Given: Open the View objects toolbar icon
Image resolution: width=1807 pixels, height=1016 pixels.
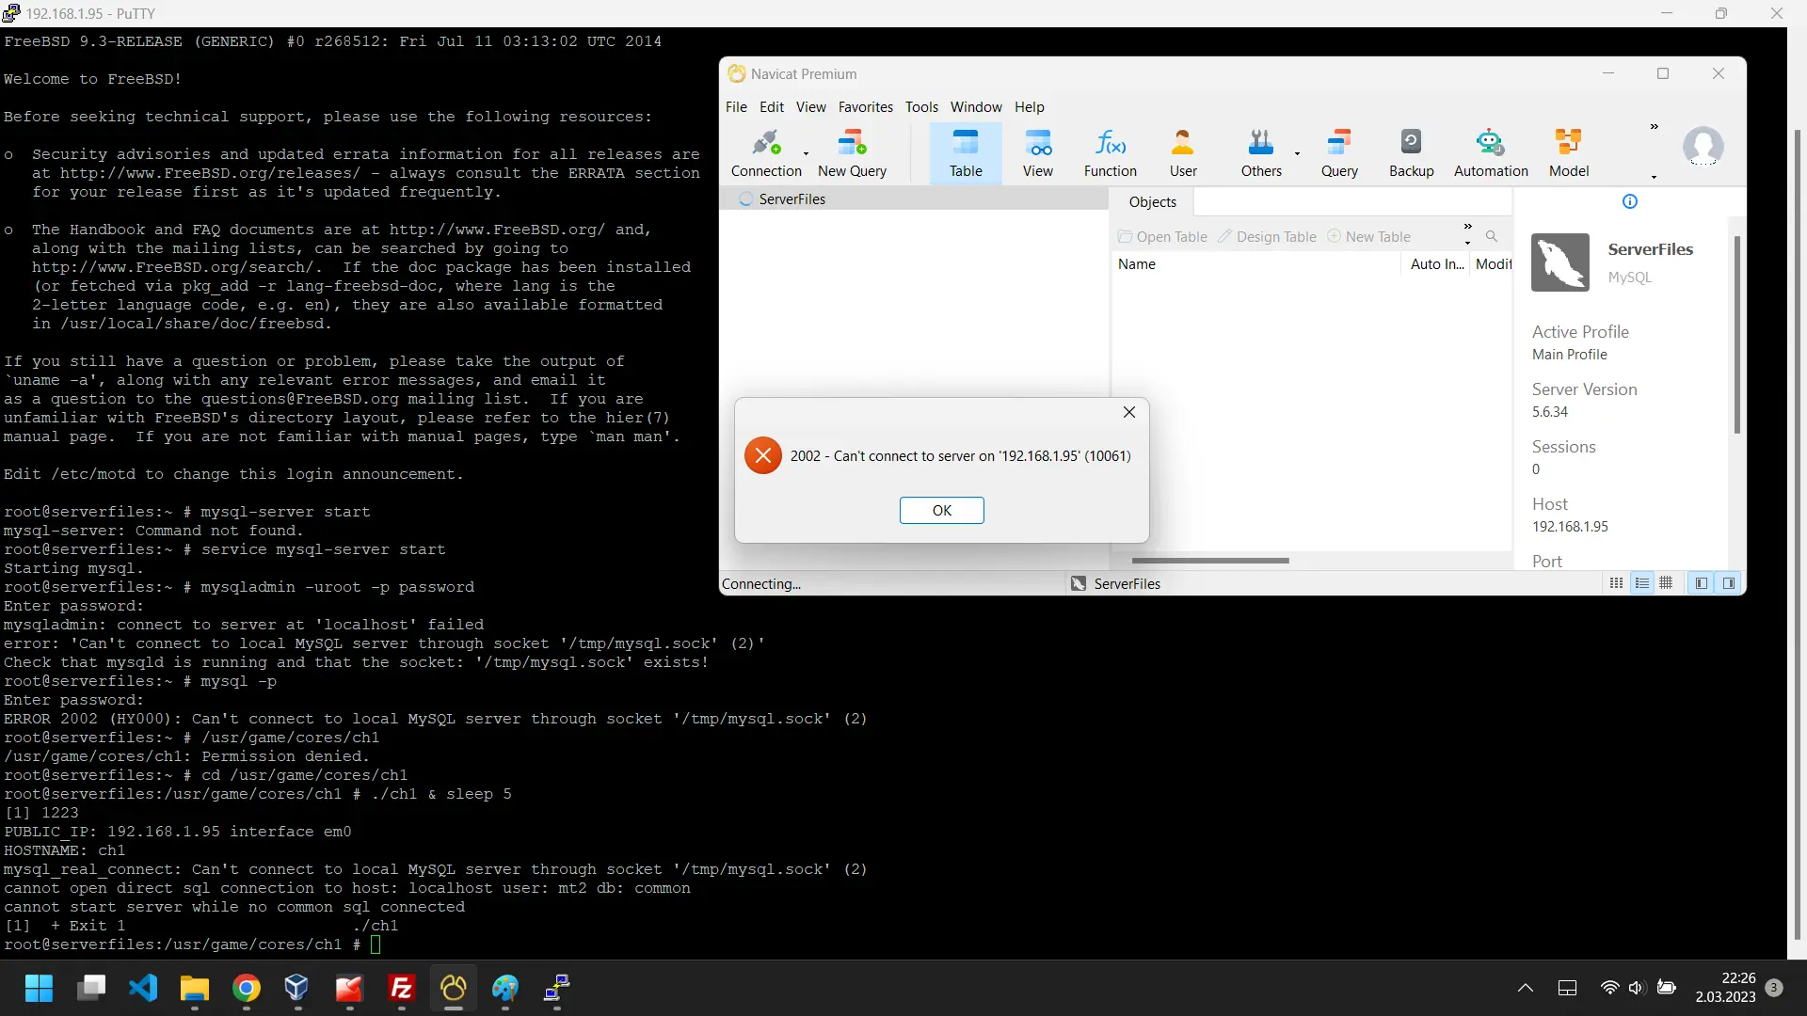Looking at the screenshot, I should click(x=1038, y=153).
